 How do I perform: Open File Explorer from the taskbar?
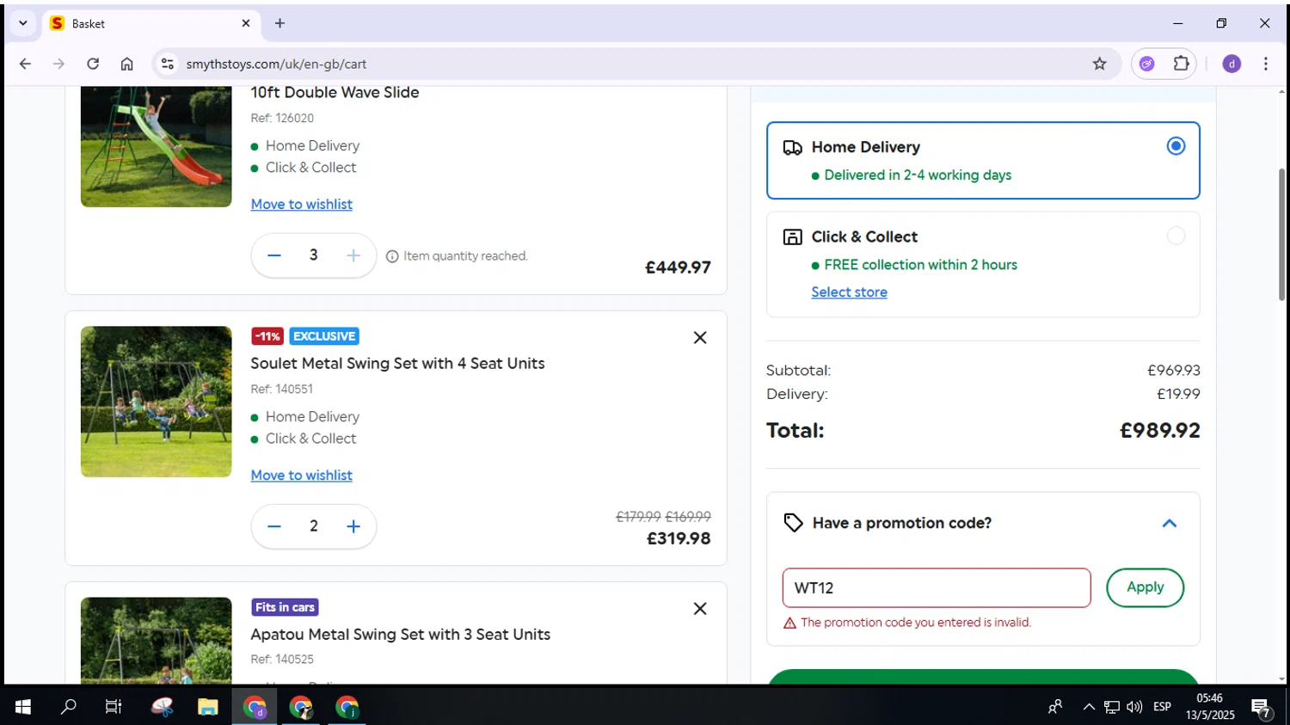click(207, 707)
